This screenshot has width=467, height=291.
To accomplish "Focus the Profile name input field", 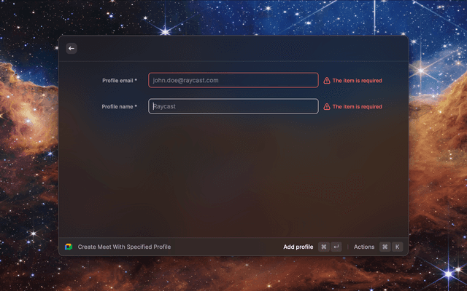I will 233,106.
